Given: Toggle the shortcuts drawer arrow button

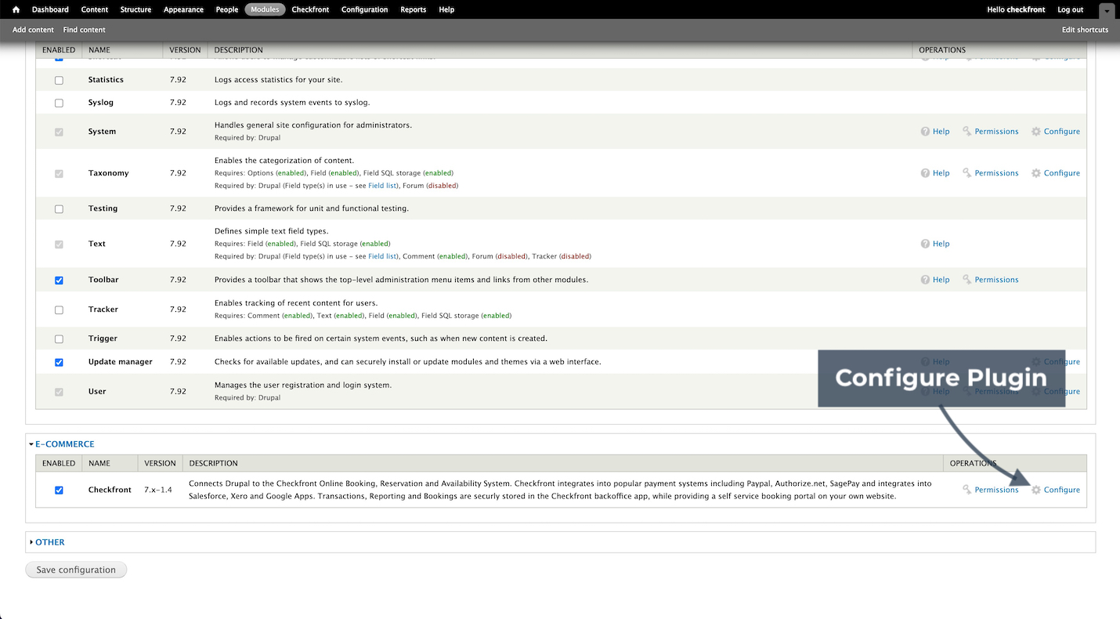Looking at the screenshot, I should (x=1106, y=10).
